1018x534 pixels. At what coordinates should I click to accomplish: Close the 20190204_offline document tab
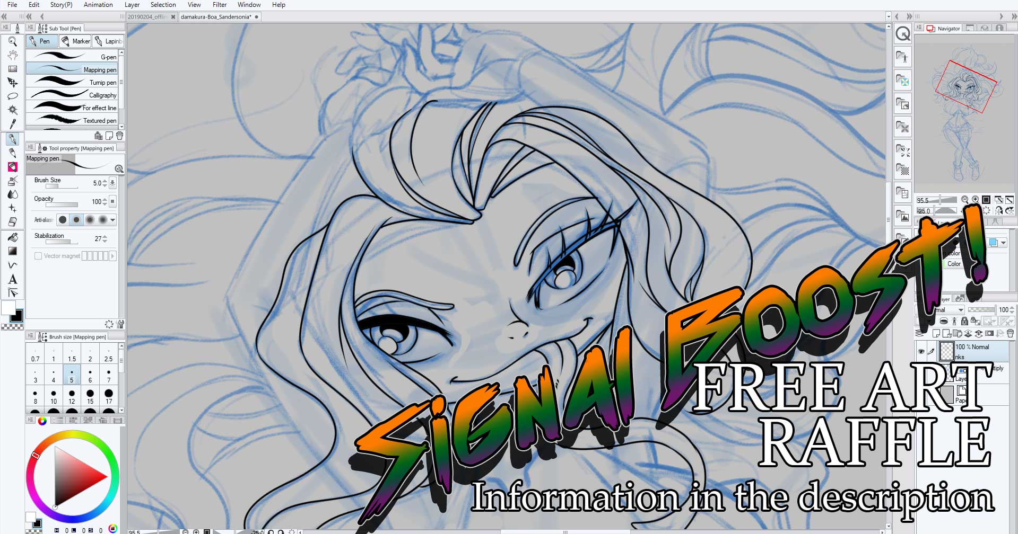click(173, 17)
